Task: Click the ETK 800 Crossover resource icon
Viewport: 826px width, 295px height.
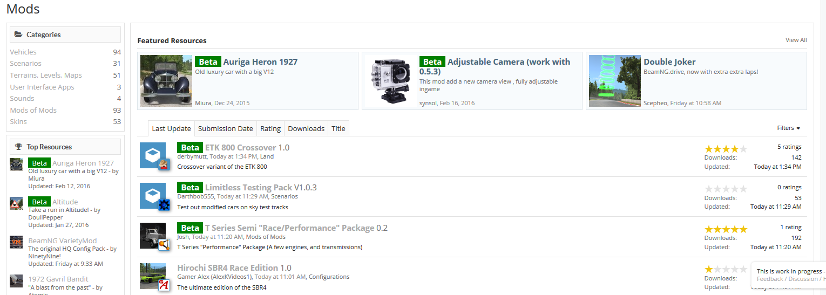Action: [153, 155]
